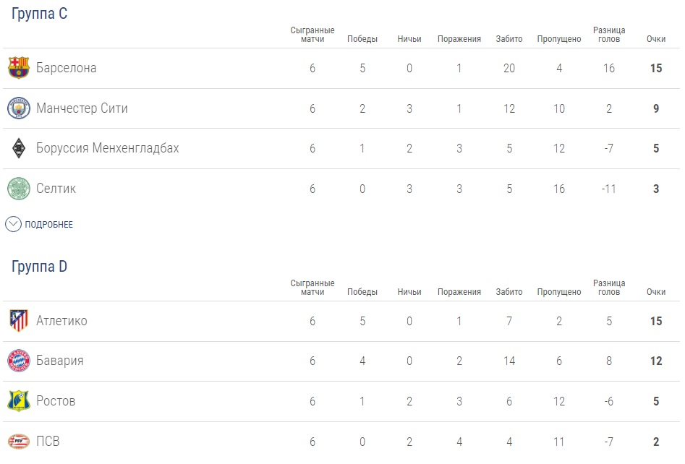Click the Celtic club crest icon
The image size is (685, 464).
click(19, 189)
